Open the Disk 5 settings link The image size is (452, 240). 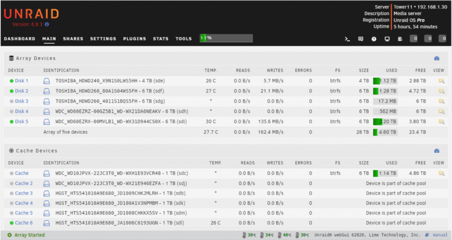point(22,122)
